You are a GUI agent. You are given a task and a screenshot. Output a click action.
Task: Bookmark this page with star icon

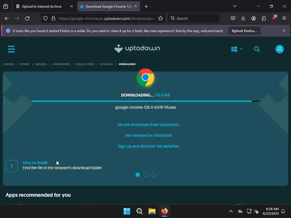(161, 18)
